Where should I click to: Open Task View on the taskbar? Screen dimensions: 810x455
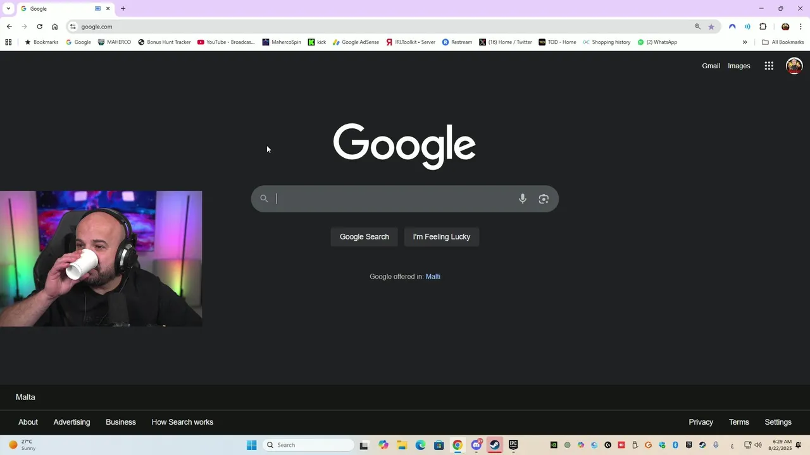coord(364,445)
